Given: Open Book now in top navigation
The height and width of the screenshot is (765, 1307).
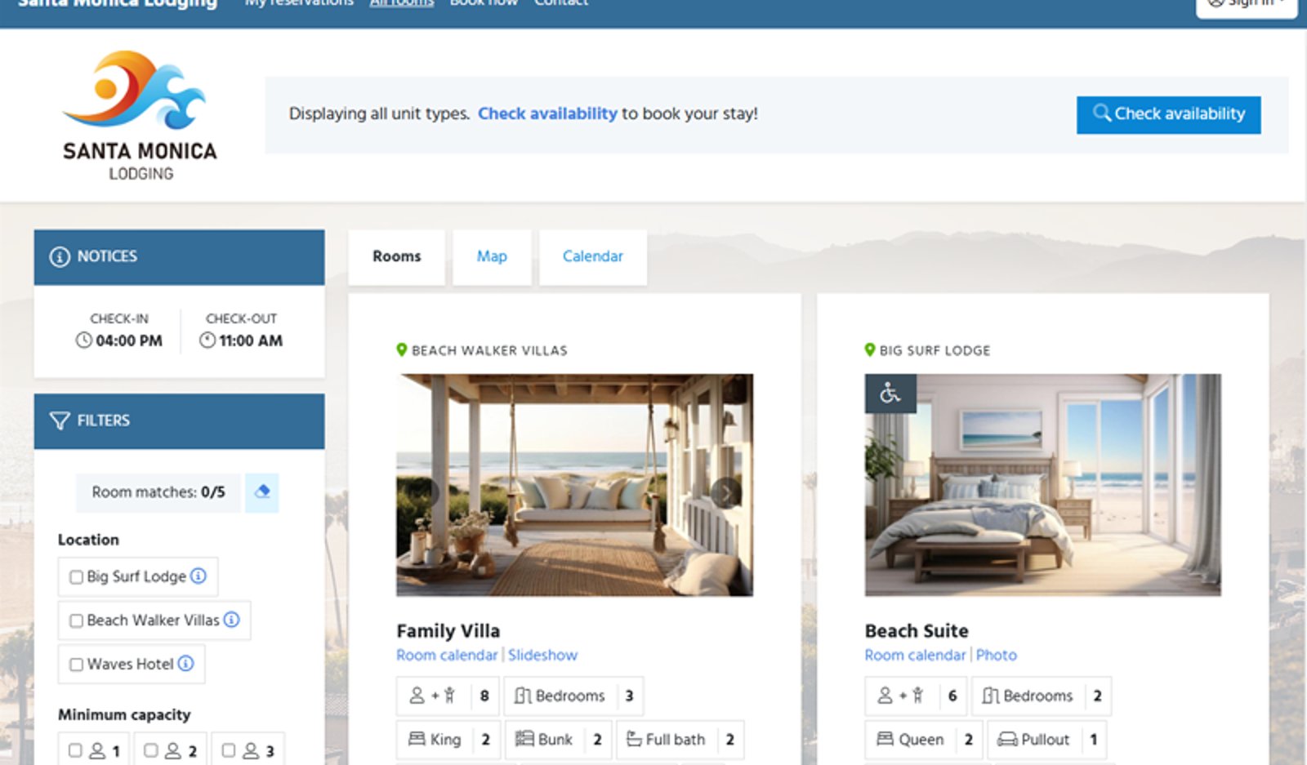Looking at the screenshot, I should coord(484,3).
